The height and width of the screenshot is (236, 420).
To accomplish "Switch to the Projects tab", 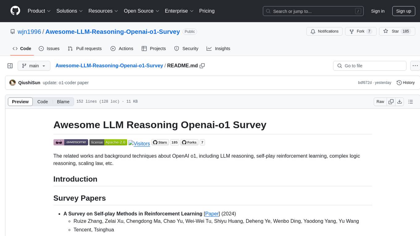I will tap(153, 48).
